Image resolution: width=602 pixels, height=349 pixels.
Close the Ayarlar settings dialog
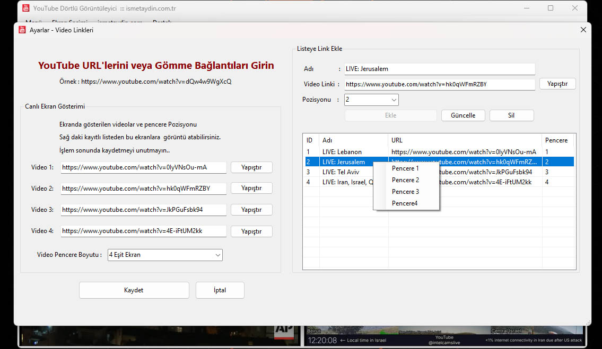(583, 30)
